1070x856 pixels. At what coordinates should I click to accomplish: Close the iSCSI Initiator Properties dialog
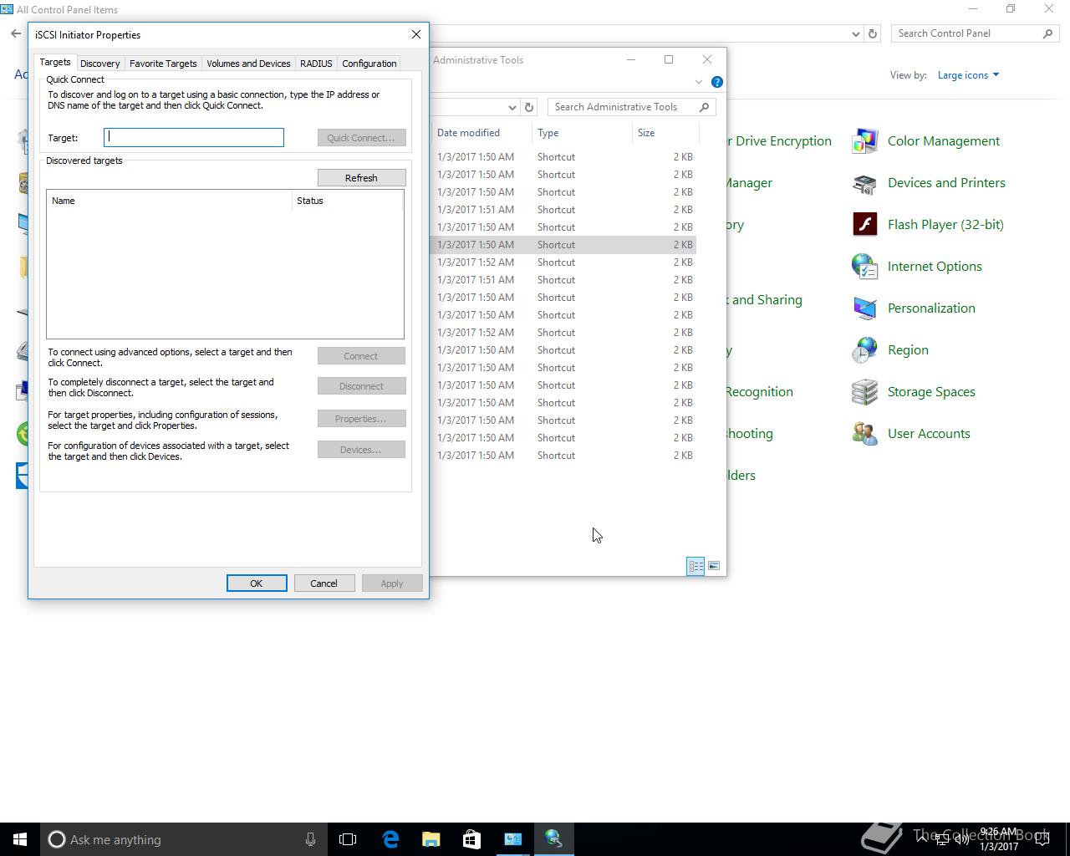416,35
